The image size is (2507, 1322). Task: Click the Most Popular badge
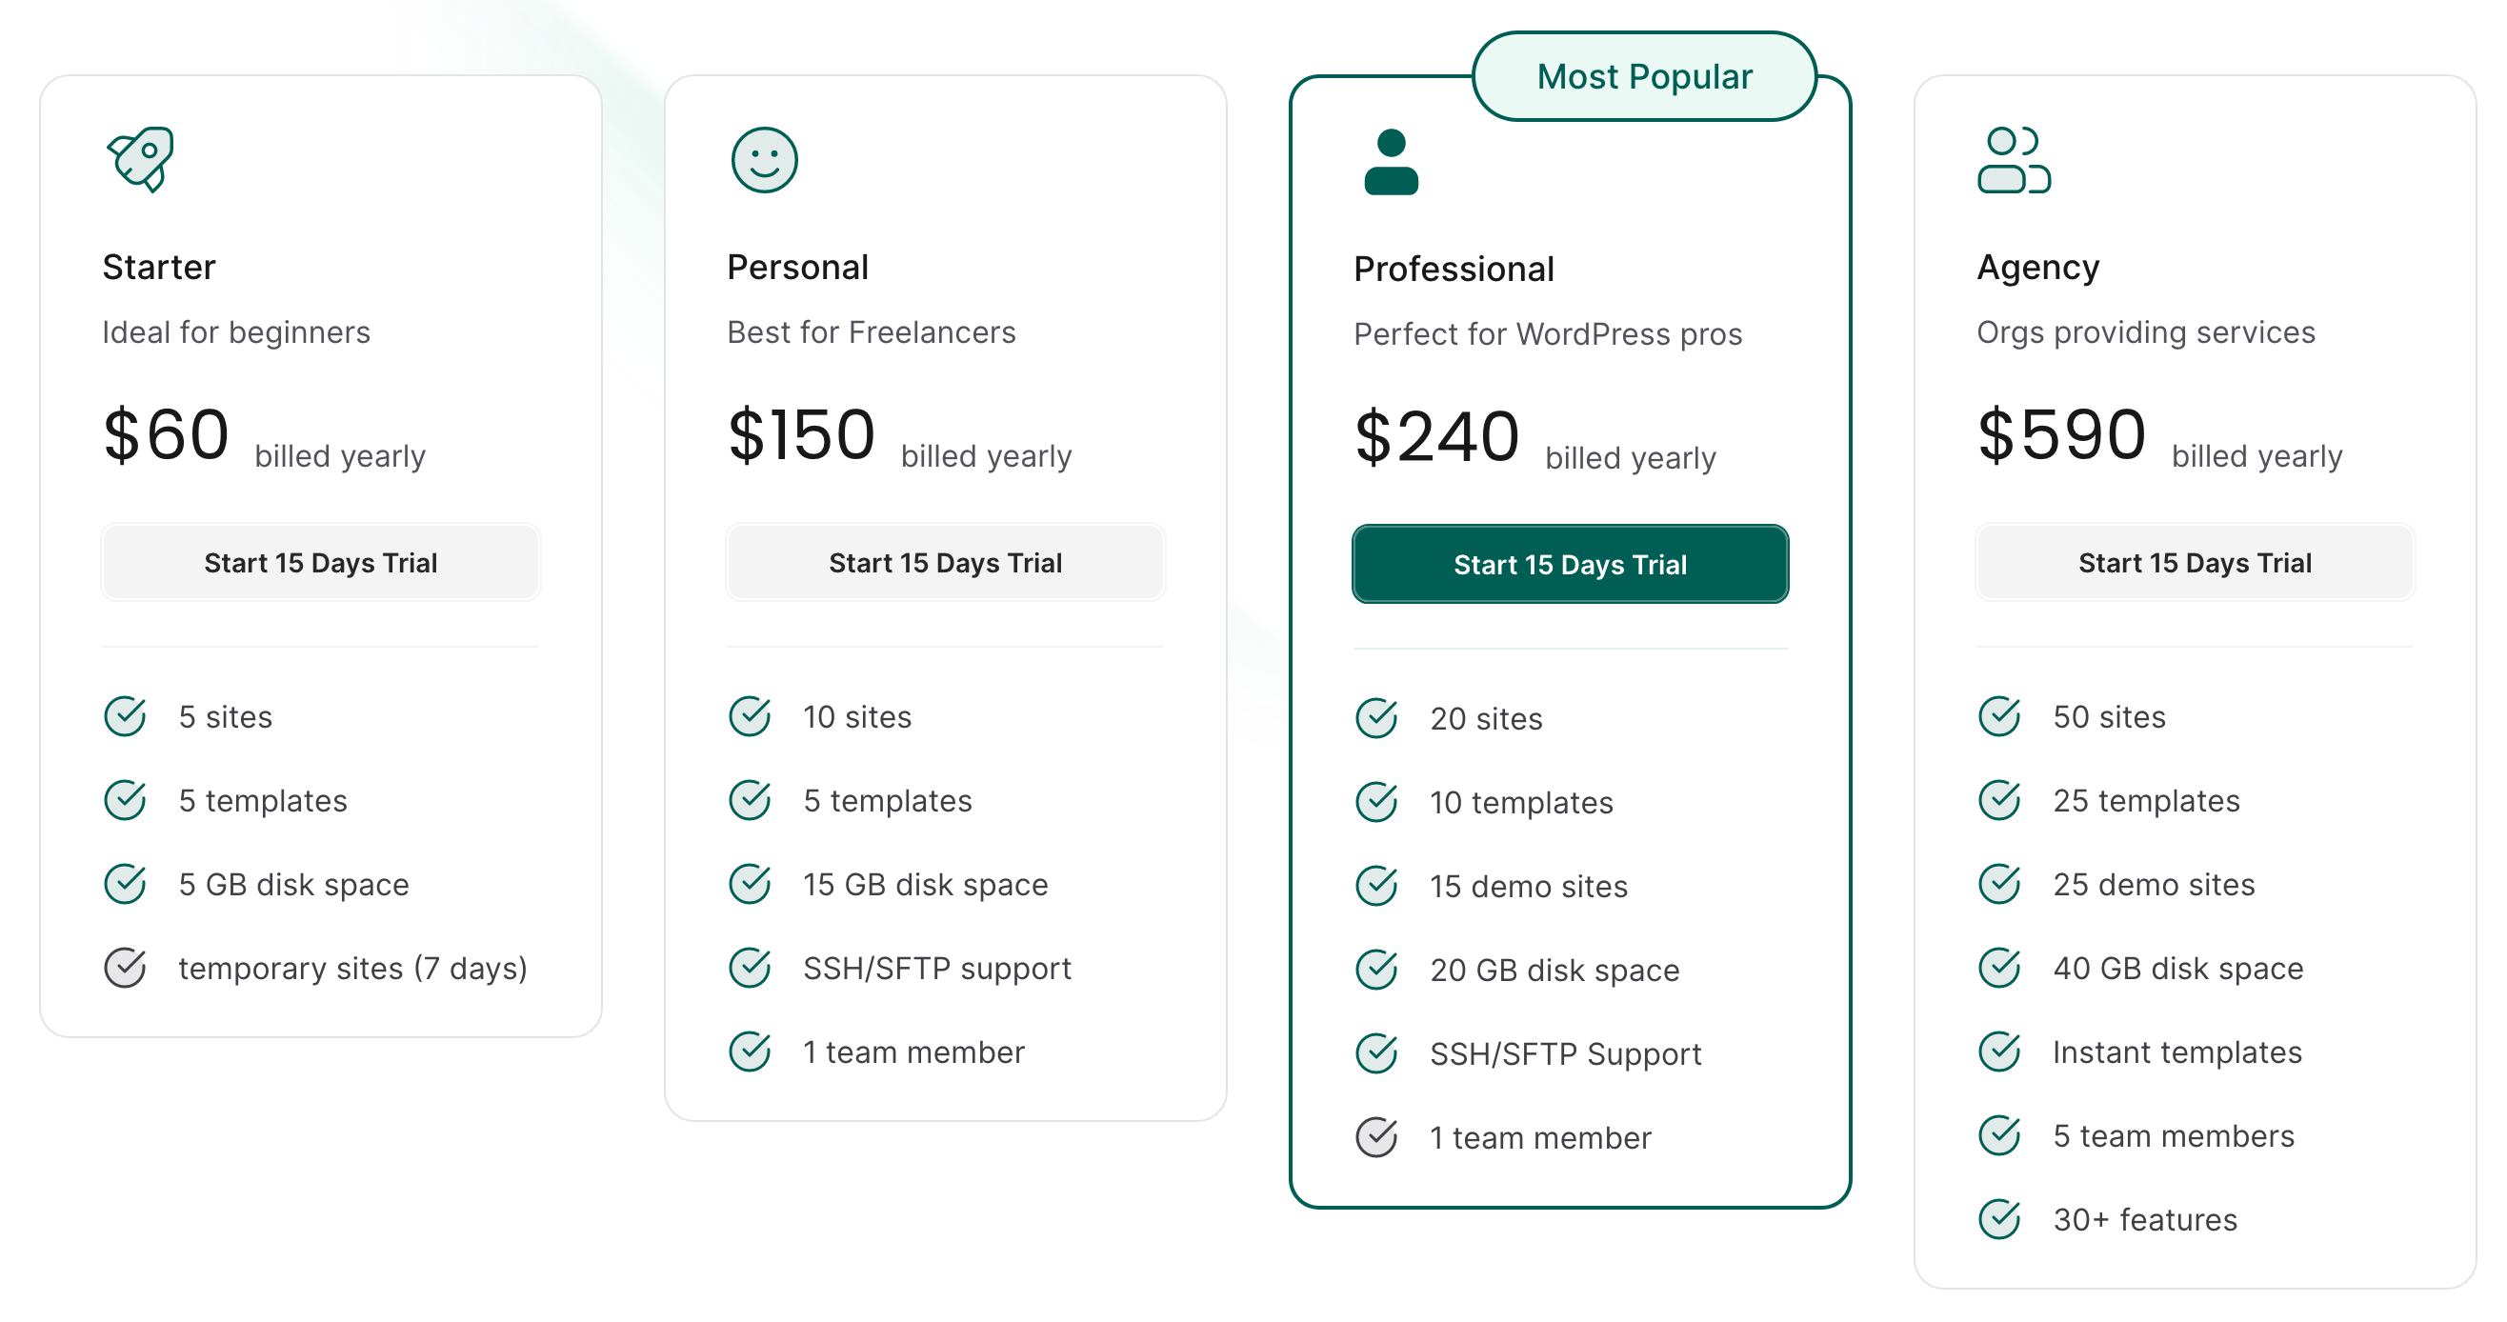tap(1644, 76)
